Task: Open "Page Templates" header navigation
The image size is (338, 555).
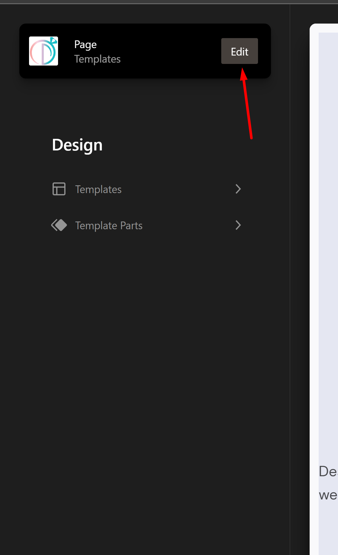Action: coord(97,51)
